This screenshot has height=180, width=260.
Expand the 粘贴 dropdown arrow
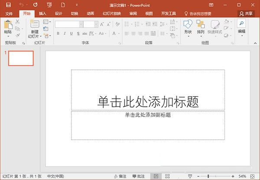(8, 36)
